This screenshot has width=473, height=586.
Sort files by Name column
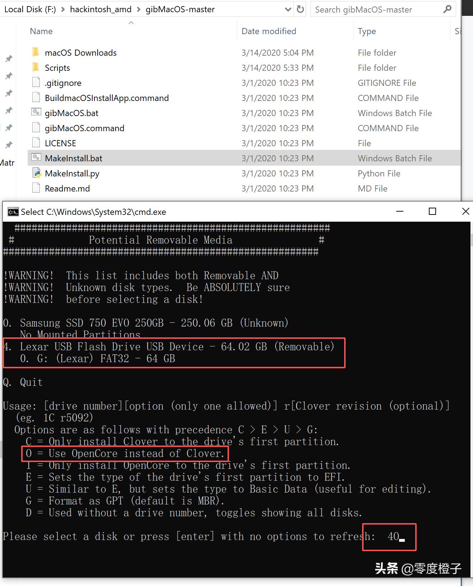[41, 31]
